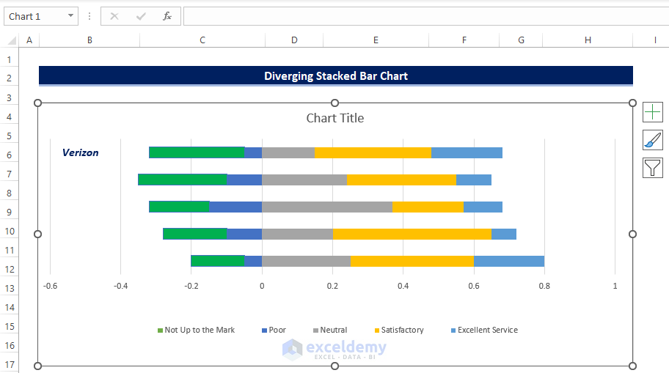
Task: Click the Excellent Service legend entry
Action: tap(487, 330)
